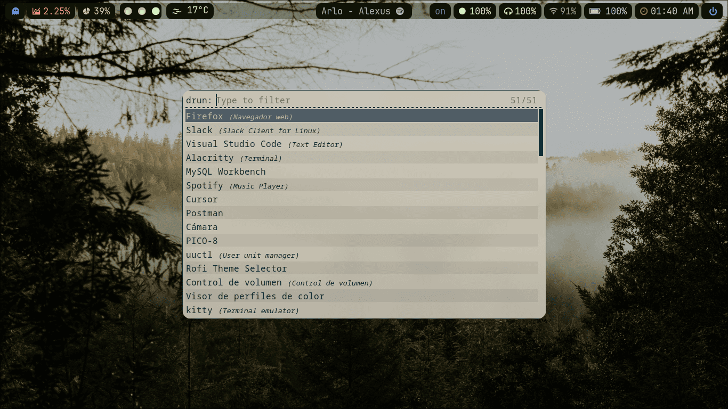Launch the kitty Terminal emulator entry
Image resolution: width=728 pixels, height=409 pixels.
click(x=361, y=310)
